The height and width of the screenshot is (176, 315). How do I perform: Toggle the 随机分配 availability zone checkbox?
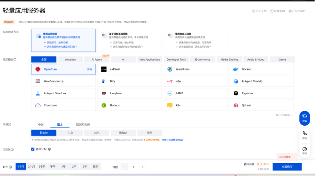click(x=33, y=149)
